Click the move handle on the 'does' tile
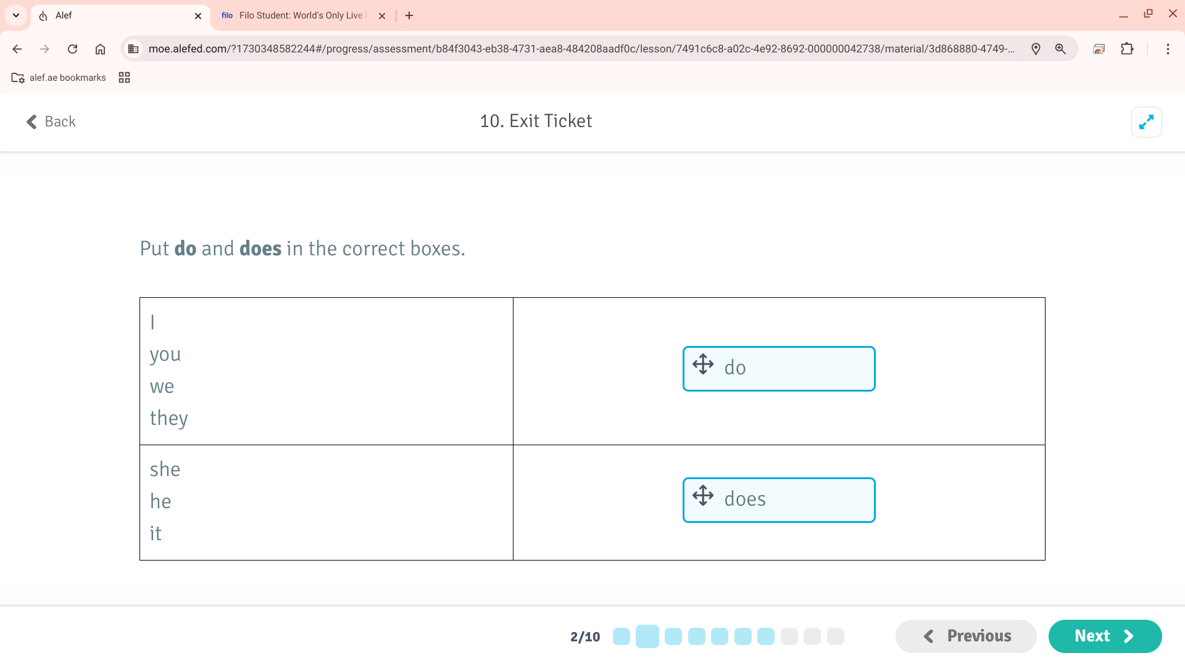Viewport: 1185px width, 666px height. (703, 496)
